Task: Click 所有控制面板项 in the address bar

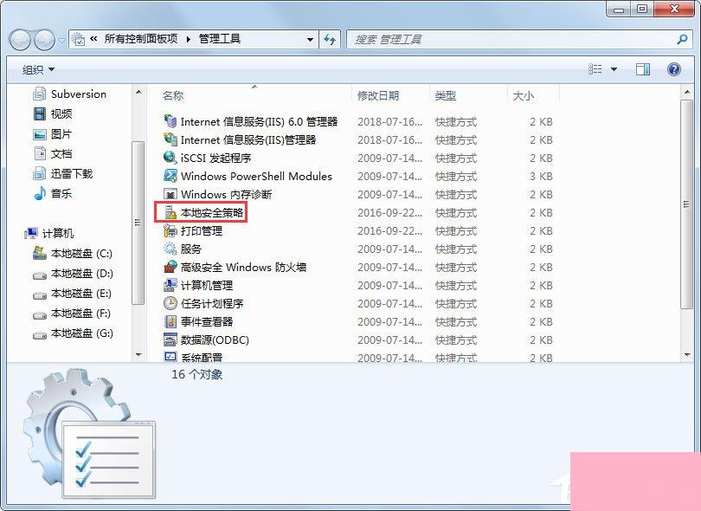Action: [x=141, y=39]
